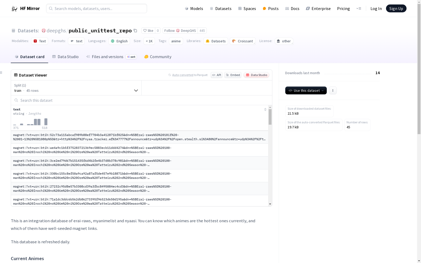Click the HF Mirror logo icon

coord(14,9)
